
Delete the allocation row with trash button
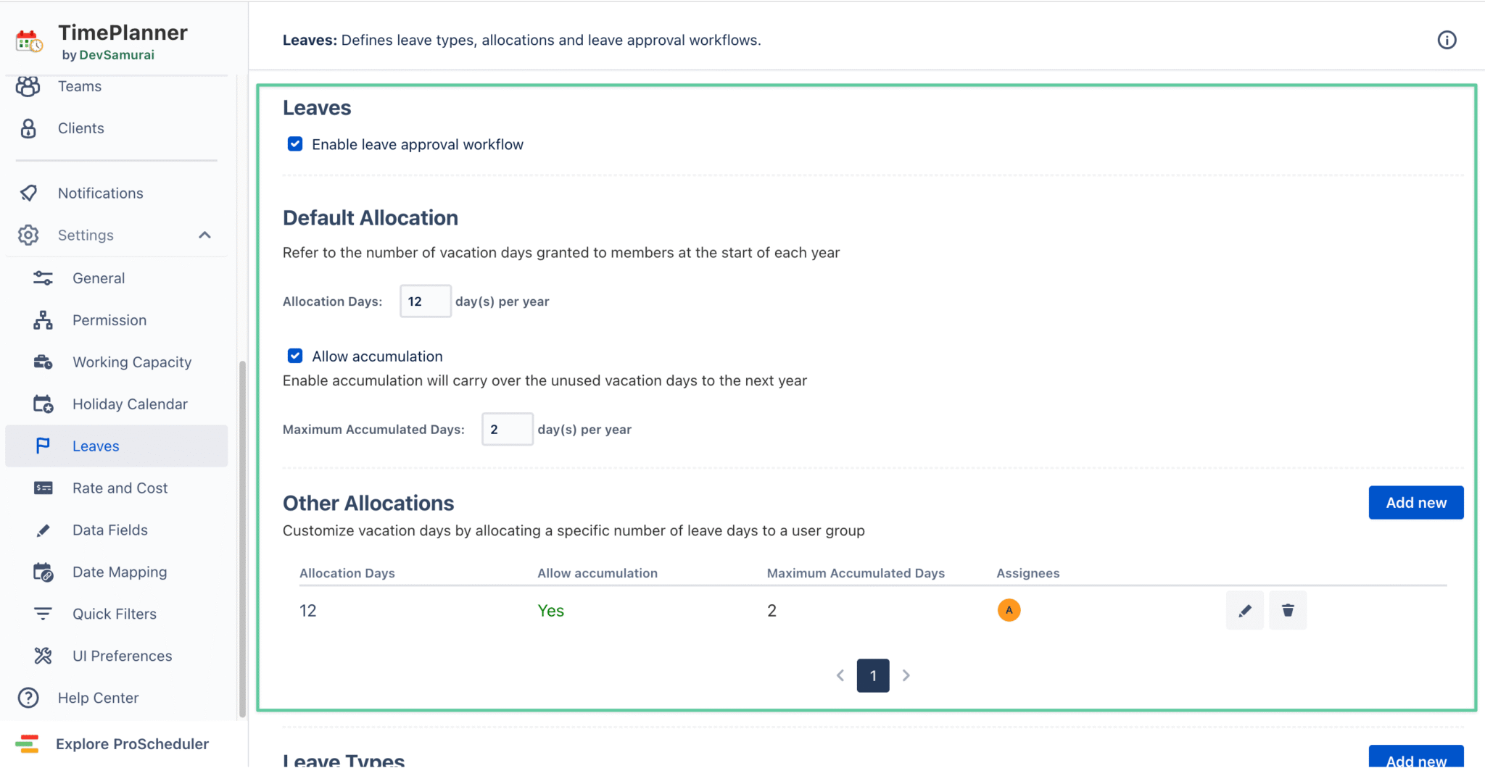point(1288,610)
